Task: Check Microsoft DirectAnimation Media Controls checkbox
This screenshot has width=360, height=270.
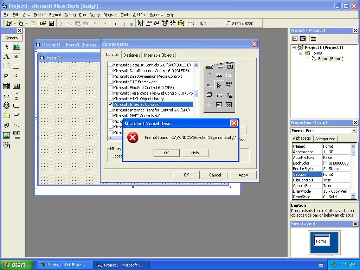Action: click(x=111, y=76)
